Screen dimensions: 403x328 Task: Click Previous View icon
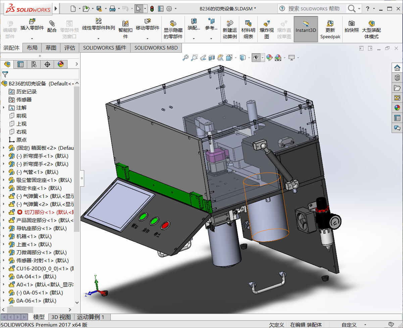(203, 58)
